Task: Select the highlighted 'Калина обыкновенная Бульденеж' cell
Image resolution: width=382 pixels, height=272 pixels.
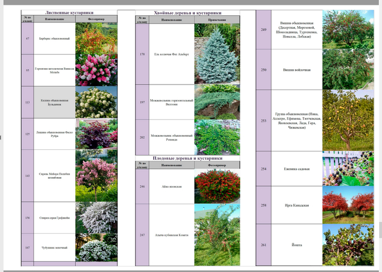Action: (55, 102)
